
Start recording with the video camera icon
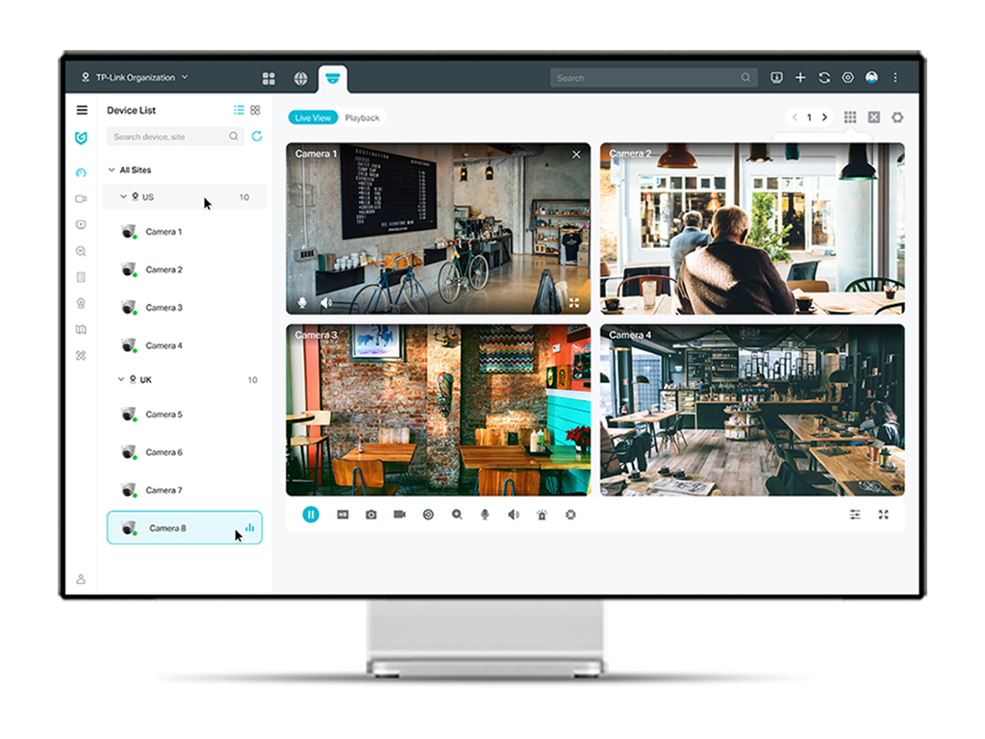point(399,515)
